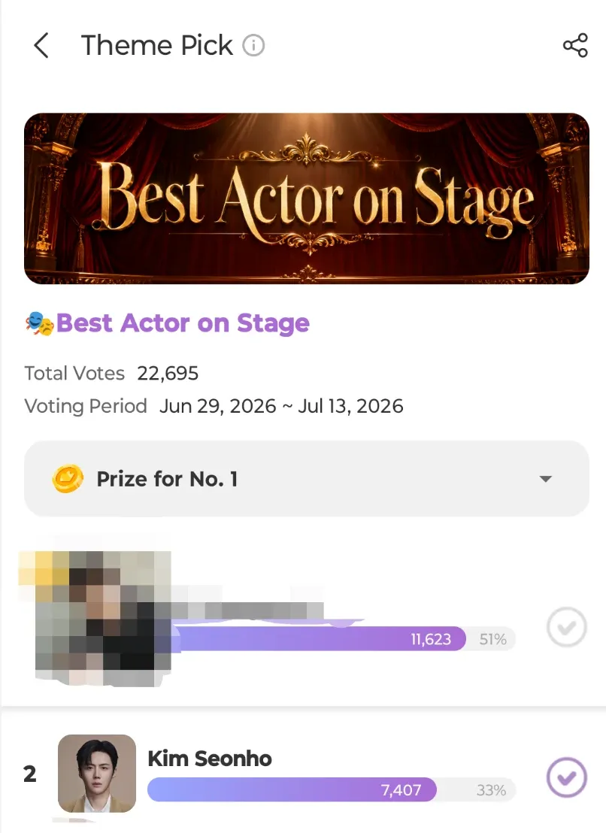This screenshot has width=606, height=833.
Task: Click the 51% percentage label
Action: pos(493,639)
